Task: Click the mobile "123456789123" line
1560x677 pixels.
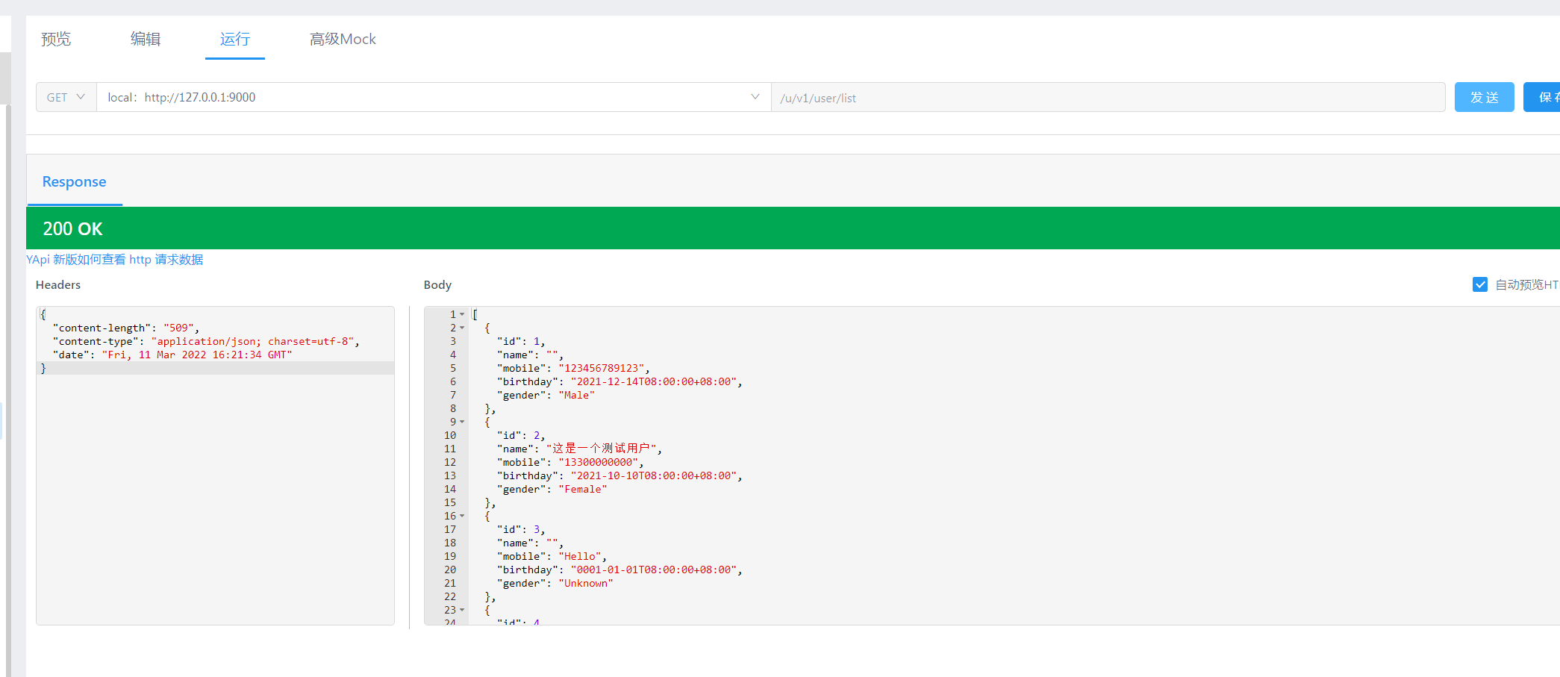Action: (x=573, y=368)
